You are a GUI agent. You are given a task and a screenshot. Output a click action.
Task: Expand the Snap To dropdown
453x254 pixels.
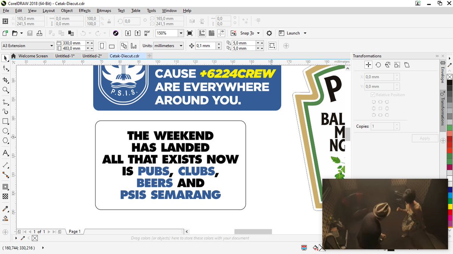[x=258, y=33]
